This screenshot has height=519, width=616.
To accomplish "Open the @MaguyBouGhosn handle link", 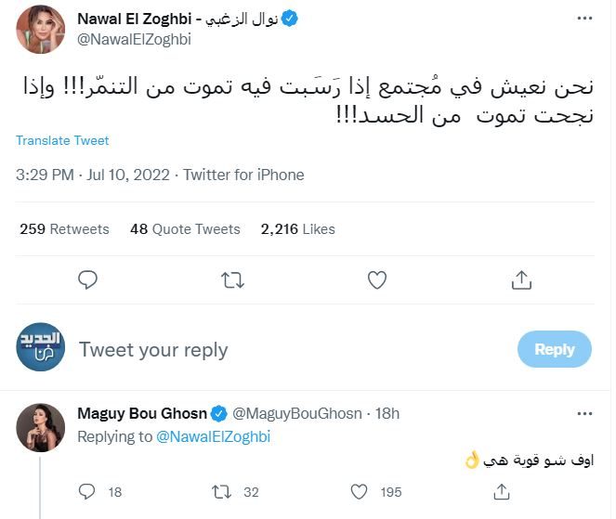I will [297, 413].
